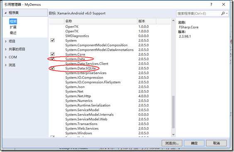Select the 扩展 category
This screenshot has height=152, width=234.
pos(13,27)
